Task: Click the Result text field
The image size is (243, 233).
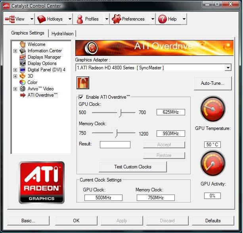Action: tap(115, 145)
